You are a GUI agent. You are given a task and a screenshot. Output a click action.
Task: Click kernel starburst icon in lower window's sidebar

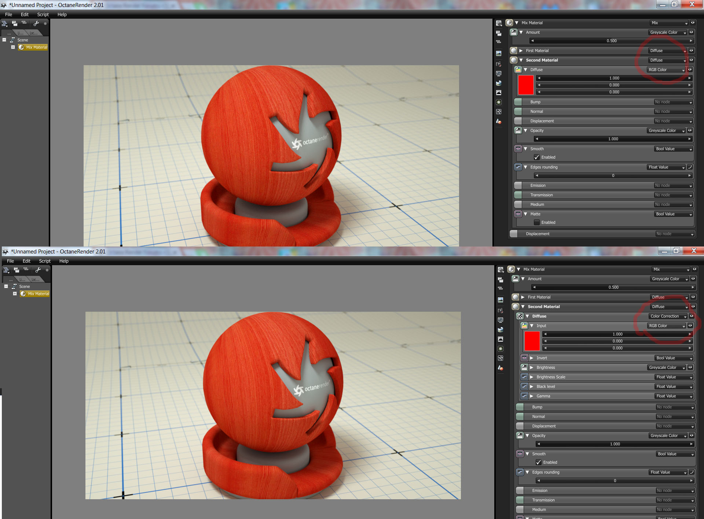500,349
